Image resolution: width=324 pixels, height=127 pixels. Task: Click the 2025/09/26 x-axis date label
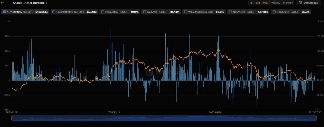[215, 112]
